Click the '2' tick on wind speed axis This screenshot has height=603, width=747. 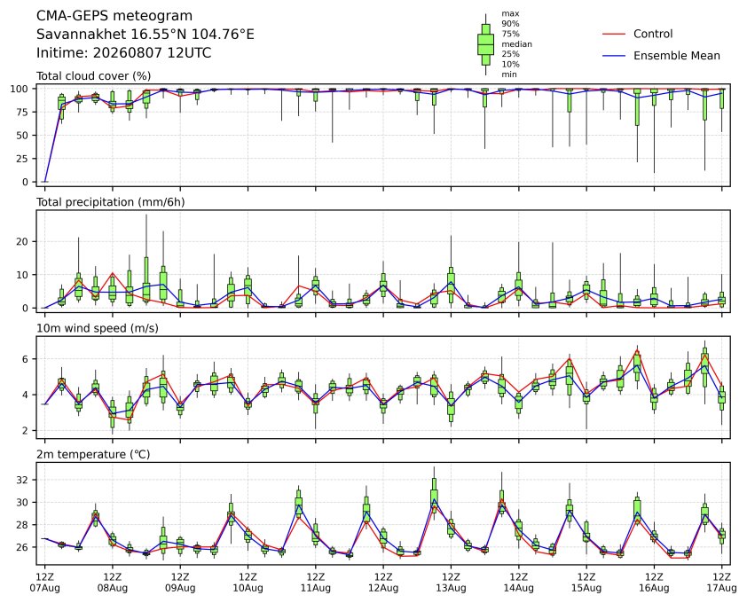[26, 431]
